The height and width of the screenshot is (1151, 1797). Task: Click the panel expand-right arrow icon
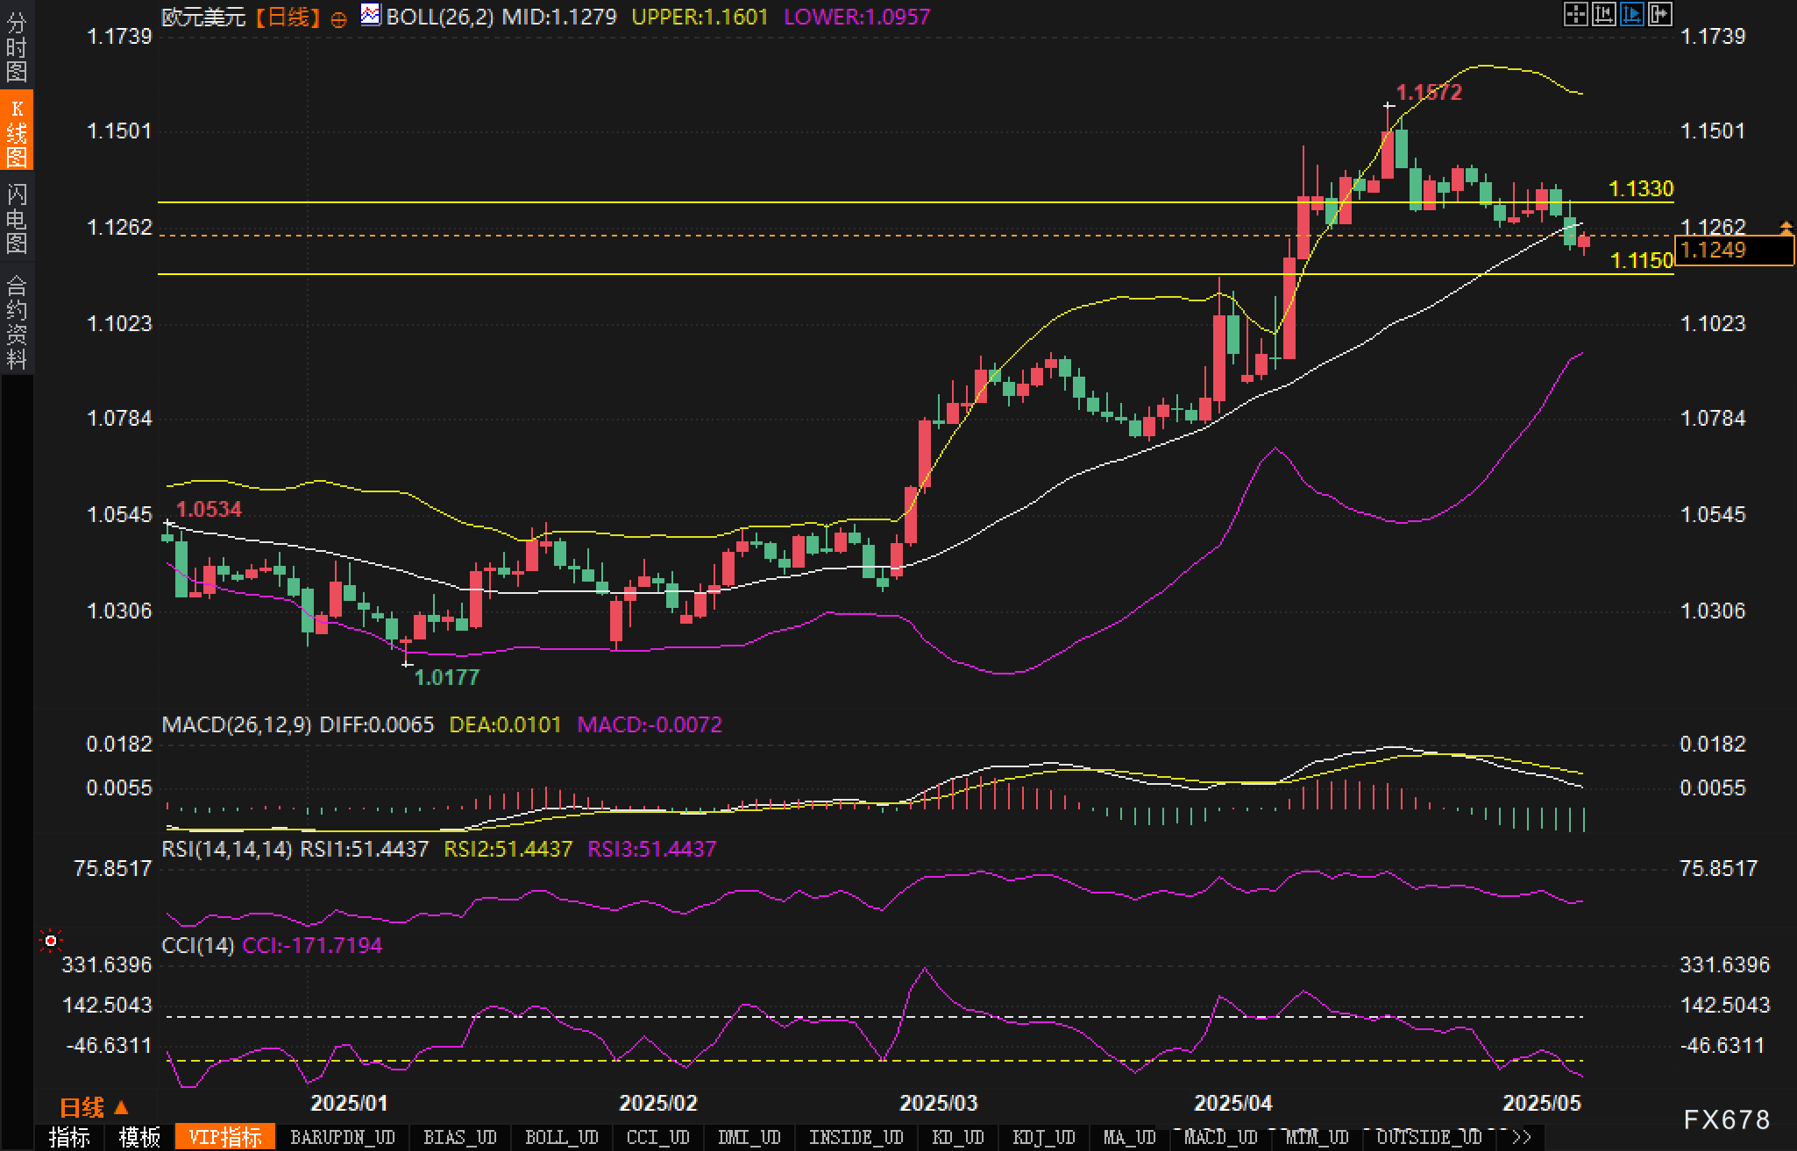point(1659,14)
